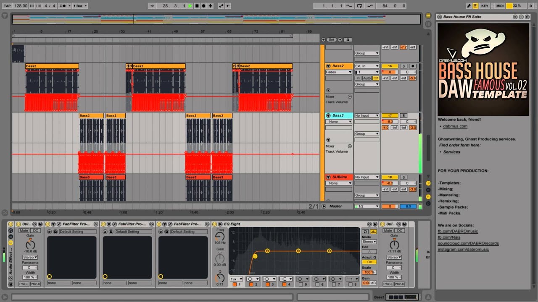Click the Master preview volume field 6.0
Viewport: 538px width, 302px height.
[x=408, y=206]
